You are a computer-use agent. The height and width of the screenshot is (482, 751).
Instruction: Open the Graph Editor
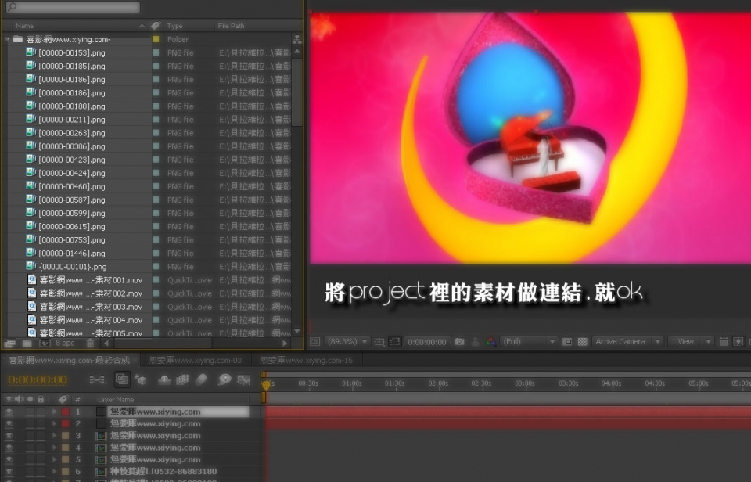243,380
